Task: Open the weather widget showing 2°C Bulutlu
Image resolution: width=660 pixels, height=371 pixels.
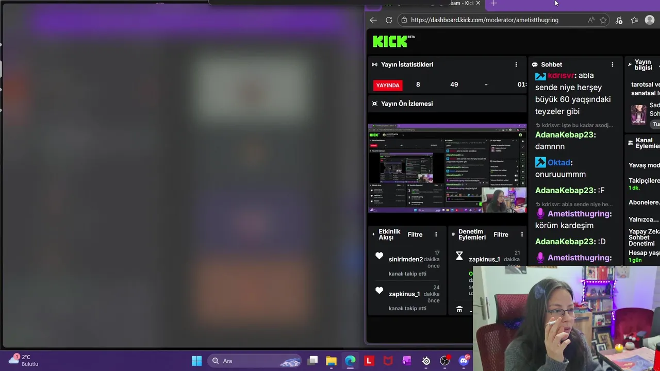Action: pyautogui.click(x=24, y=360)
